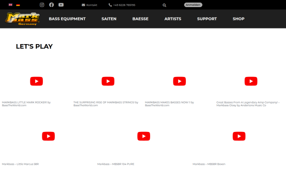The height and width of the screenshot is (178, 286).
Task: Play Markbass Makes Basses Now video
Action: [x=180, y=81]
